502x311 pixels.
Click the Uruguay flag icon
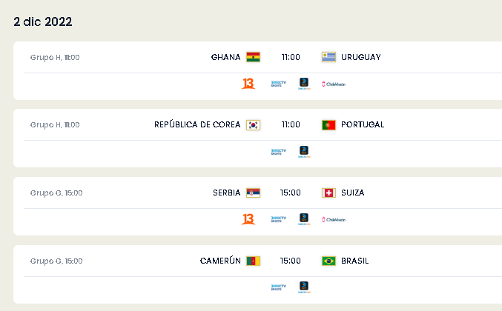328,57
